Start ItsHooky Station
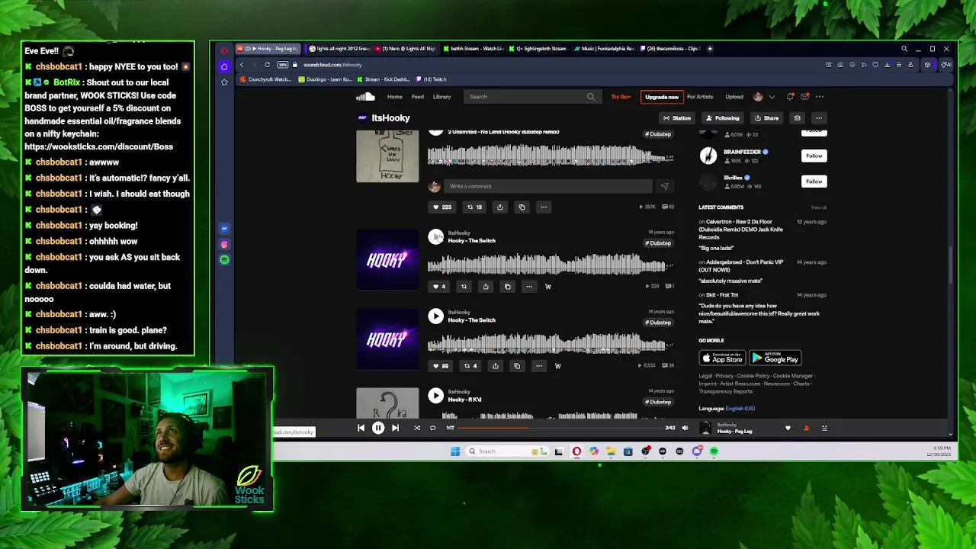Image resolution: width=976 pixels, height=549 pixels. (677, 118)
